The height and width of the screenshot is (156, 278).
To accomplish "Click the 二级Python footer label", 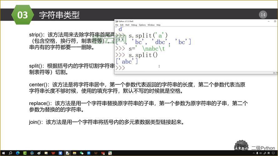I will pyautogui.click(x=263, y=148).
